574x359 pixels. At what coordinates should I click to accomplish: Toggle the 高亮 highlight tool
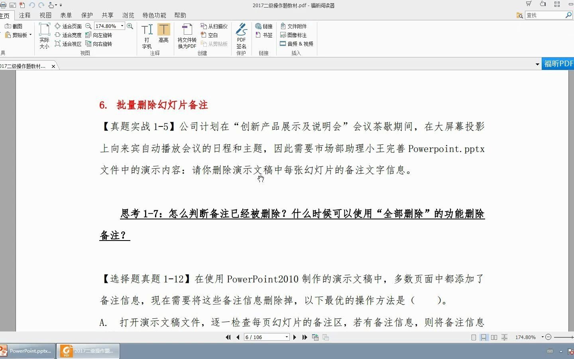163,33
